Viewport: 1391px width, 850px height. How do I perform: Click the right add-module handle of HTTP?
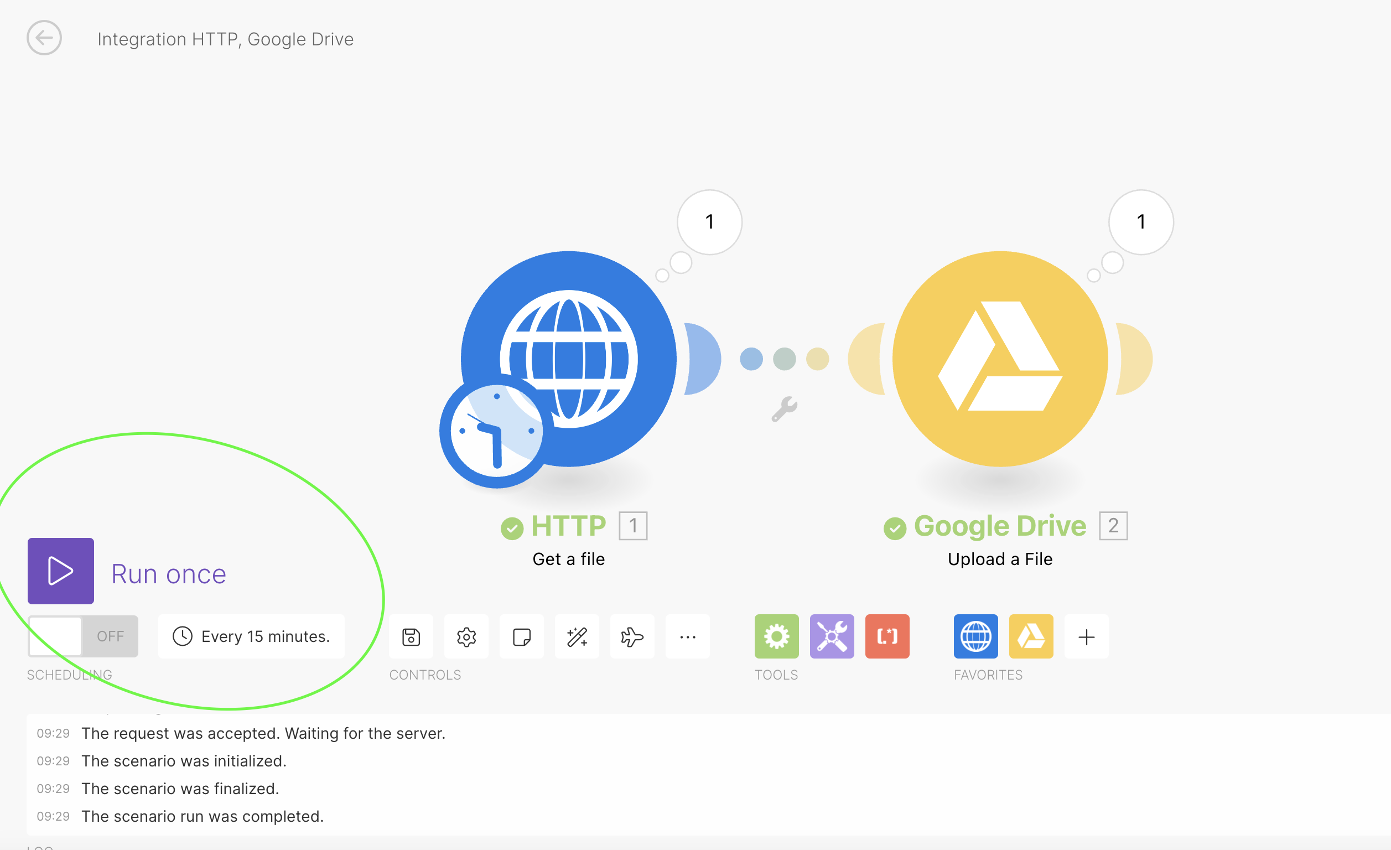pyautogui.click(x=702, y=359)
